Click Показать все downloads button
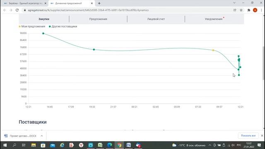Image resolution: width=265 pixels, height=149 pixels. [x=248, y=136]
